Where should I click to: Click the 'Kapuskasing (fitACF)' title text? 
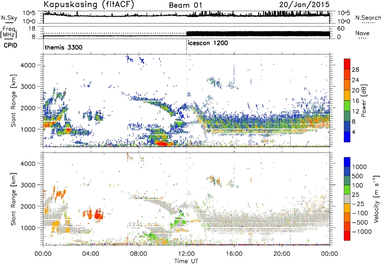[x=89, y=5]
